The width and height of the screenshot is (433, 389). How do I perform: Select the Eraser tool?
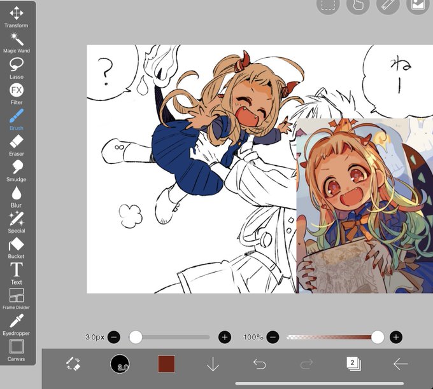point(17,145)
